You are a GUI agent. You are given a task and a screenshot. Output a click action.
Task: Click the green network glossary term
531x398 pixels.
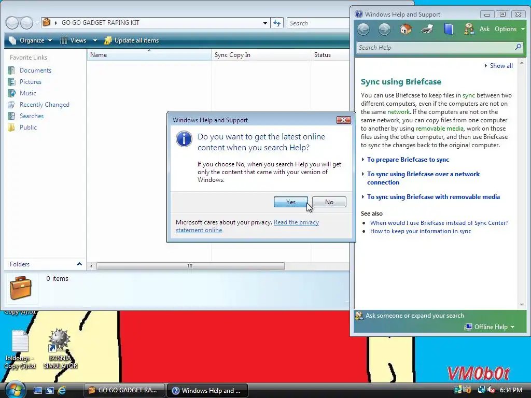tap(398, 112)
